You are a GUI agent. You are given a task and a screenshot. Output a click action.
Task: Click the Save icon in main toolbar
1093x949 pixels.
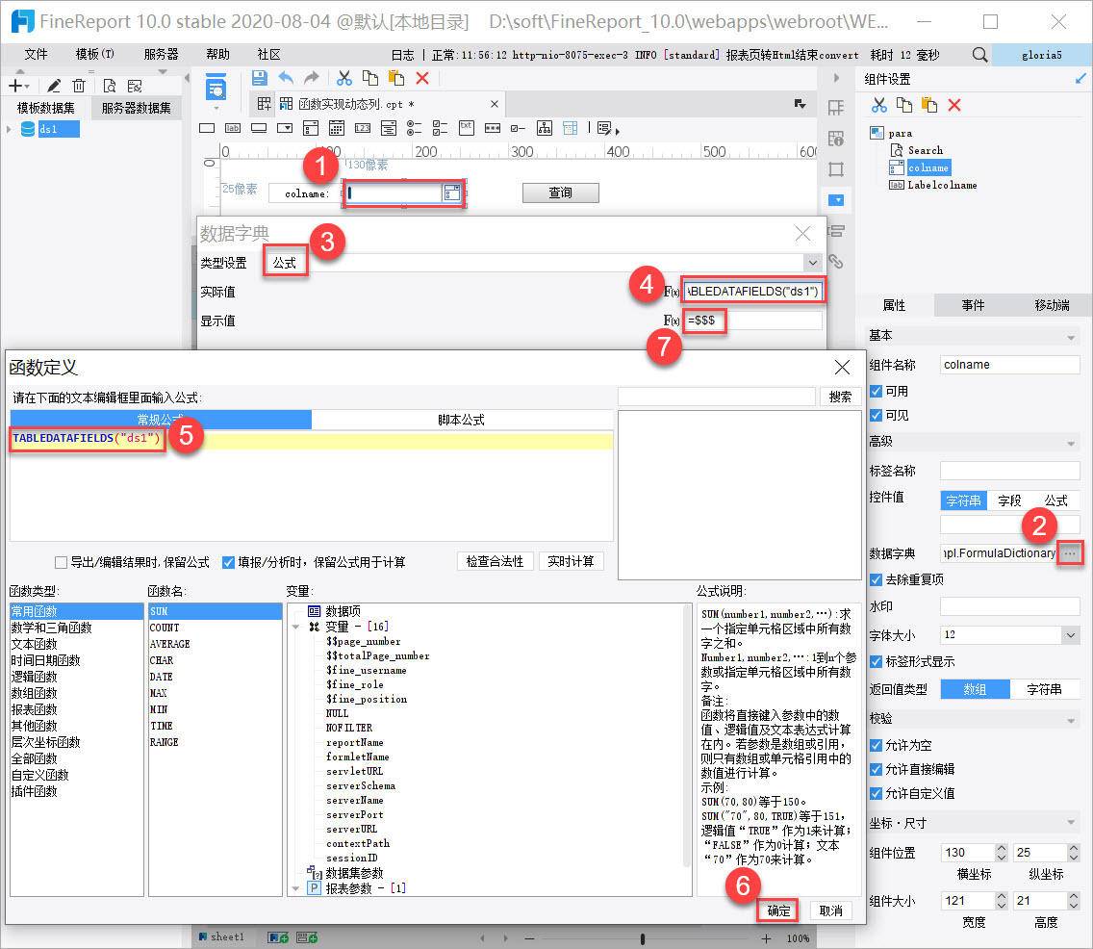coord(260,78)
